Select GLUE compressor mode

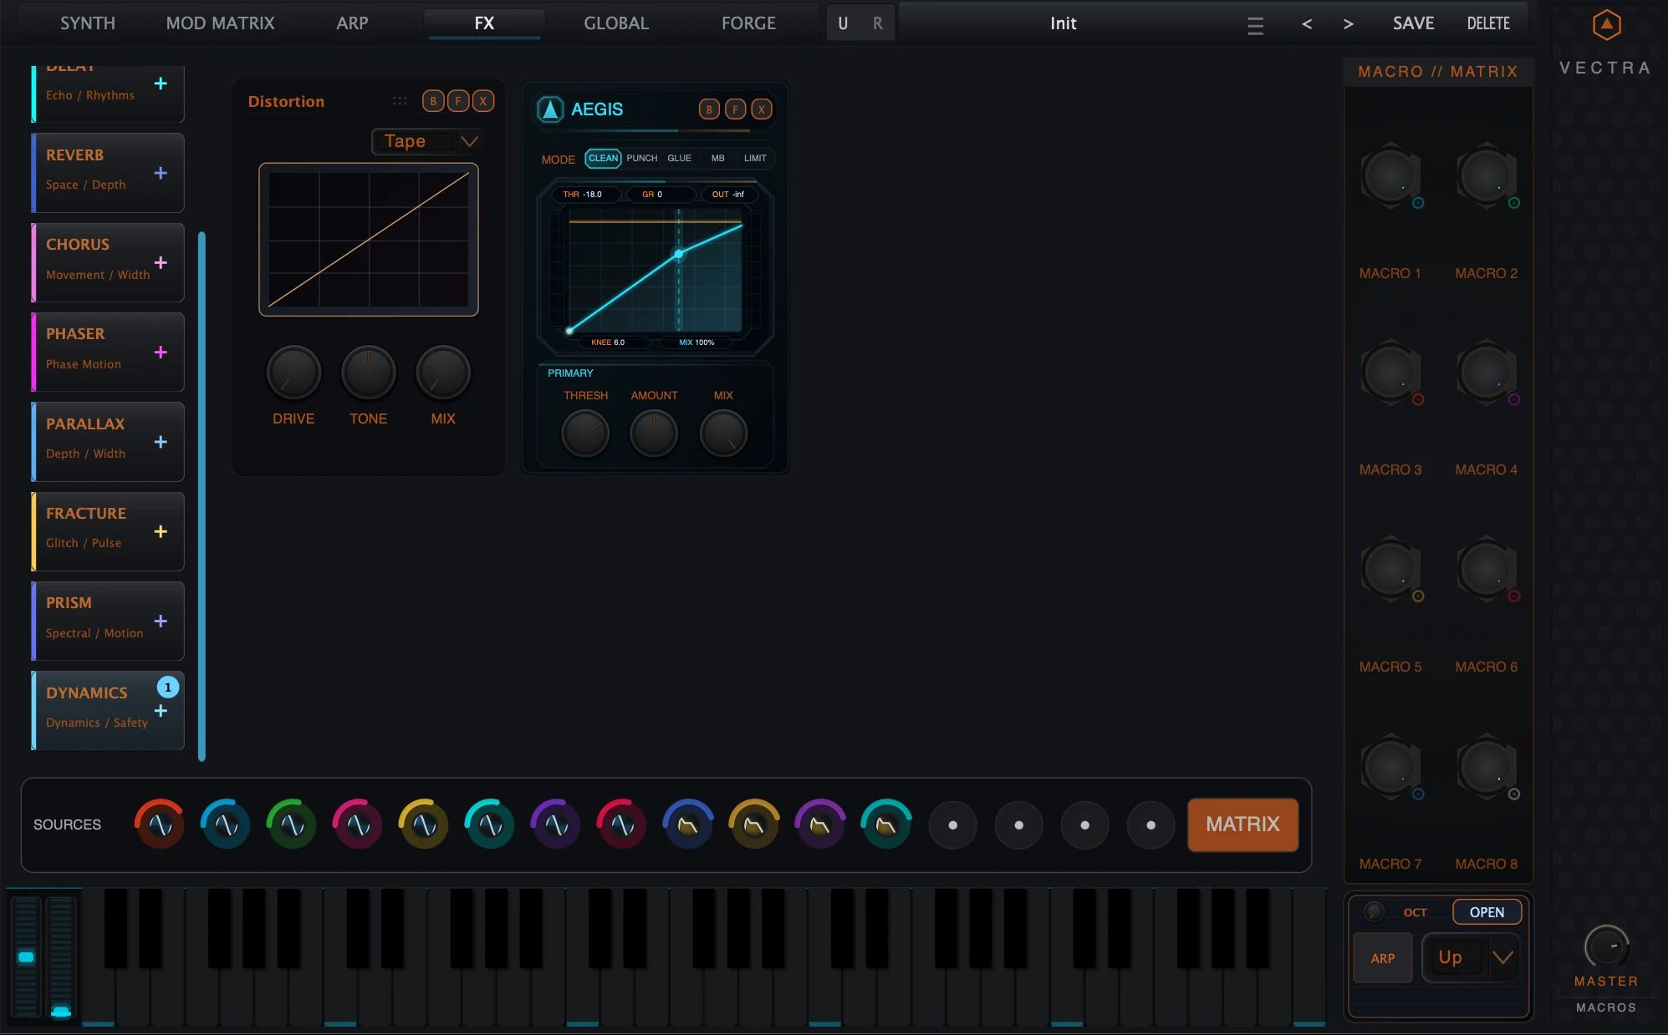pyautogui.click(x=679, y=158)
